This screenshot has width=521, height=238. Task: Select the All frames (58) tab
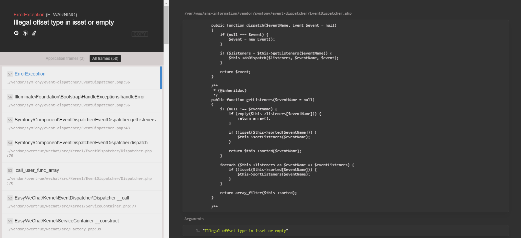coord(105,58)
